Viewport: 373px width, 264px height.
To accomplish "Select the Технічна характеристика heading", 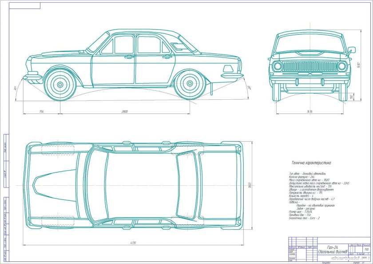I will [x=311, y=162].
